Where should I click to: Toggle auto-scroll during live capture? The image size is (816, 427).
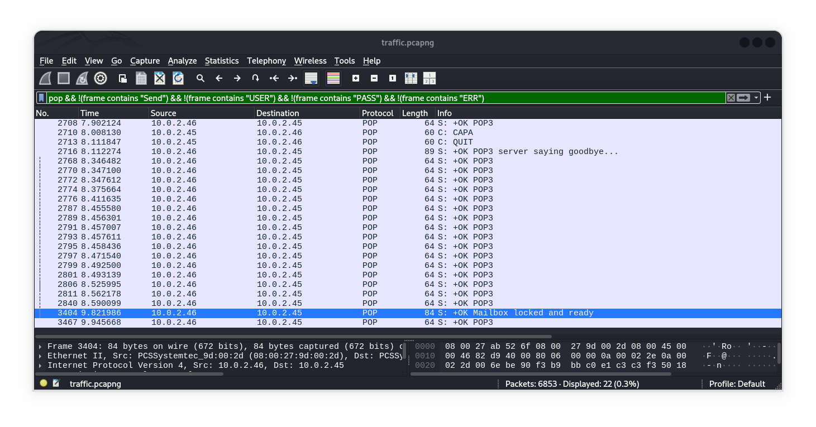pyautogui.click(x=311, y=78)
